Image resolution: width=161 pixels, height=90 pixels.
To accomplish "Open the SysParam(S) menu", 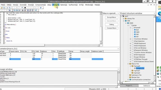I will (x=73, y=5).
